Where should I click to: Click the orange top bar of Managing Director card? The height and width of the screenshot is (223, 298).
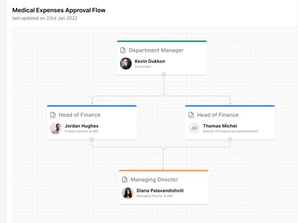(164, 171)
